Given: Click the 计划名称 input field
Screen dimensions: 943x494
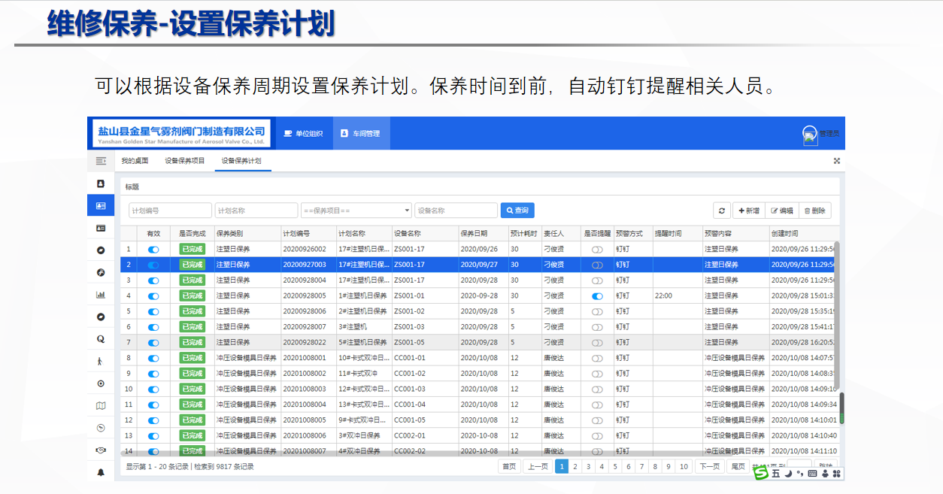Looking at the screenshot, I should [x=256, y=211].
